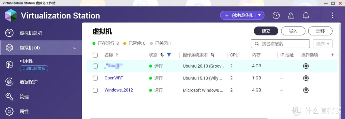Click the VM overview gauge sidebar icon

9,33
